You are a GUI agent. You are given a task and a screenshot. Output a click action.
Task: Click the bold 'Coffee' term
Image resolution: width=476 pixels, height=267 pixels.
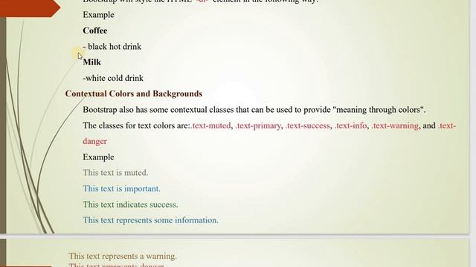[95, 30]
